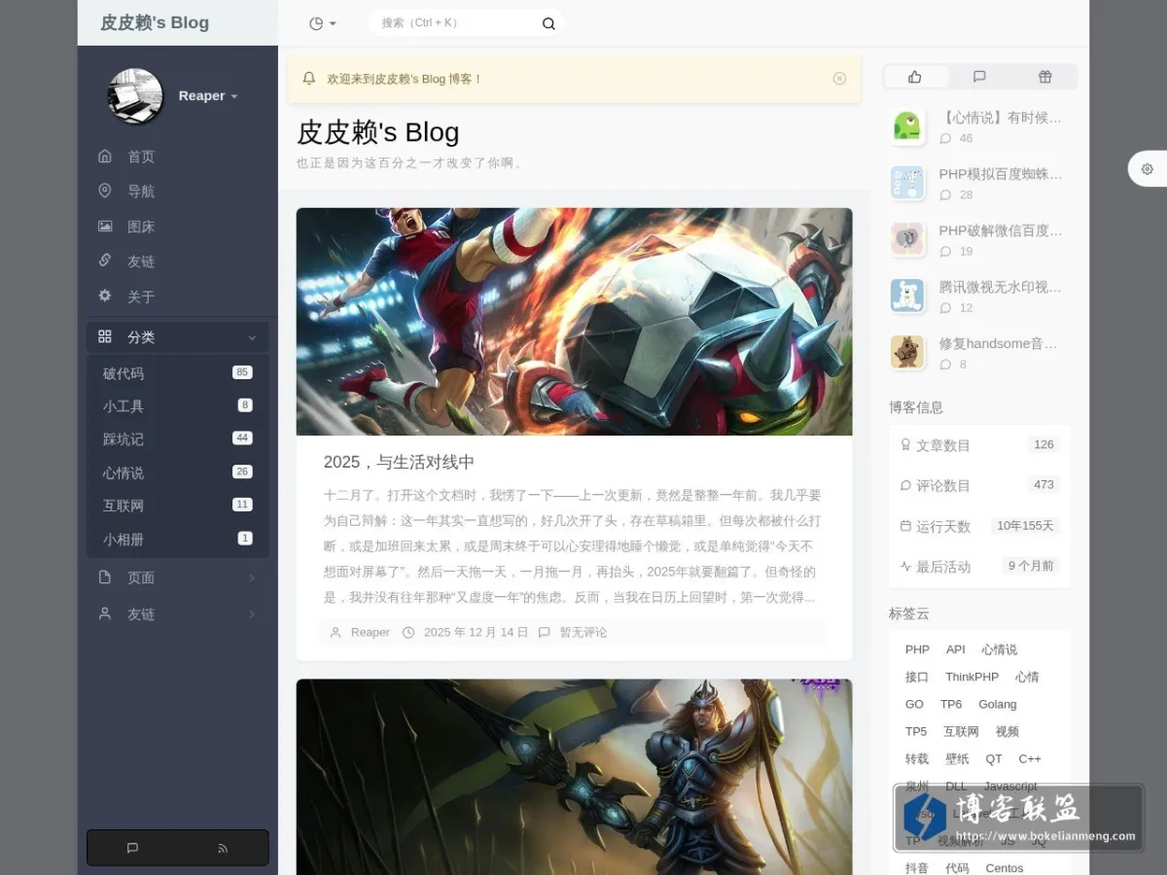Switch to the gift box tab

(x=1044, y=77)
